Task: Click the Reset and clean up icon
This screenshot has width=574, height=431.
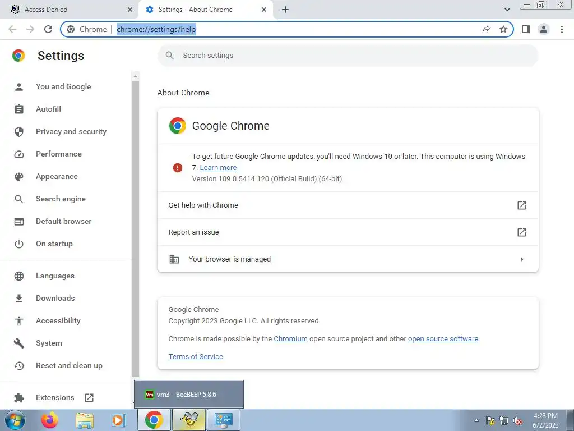Action: [19, 366]
